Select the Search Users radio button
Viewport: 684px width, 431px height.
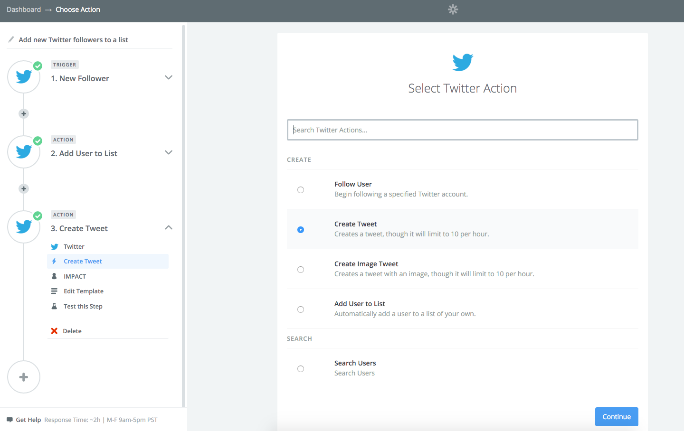301,369
